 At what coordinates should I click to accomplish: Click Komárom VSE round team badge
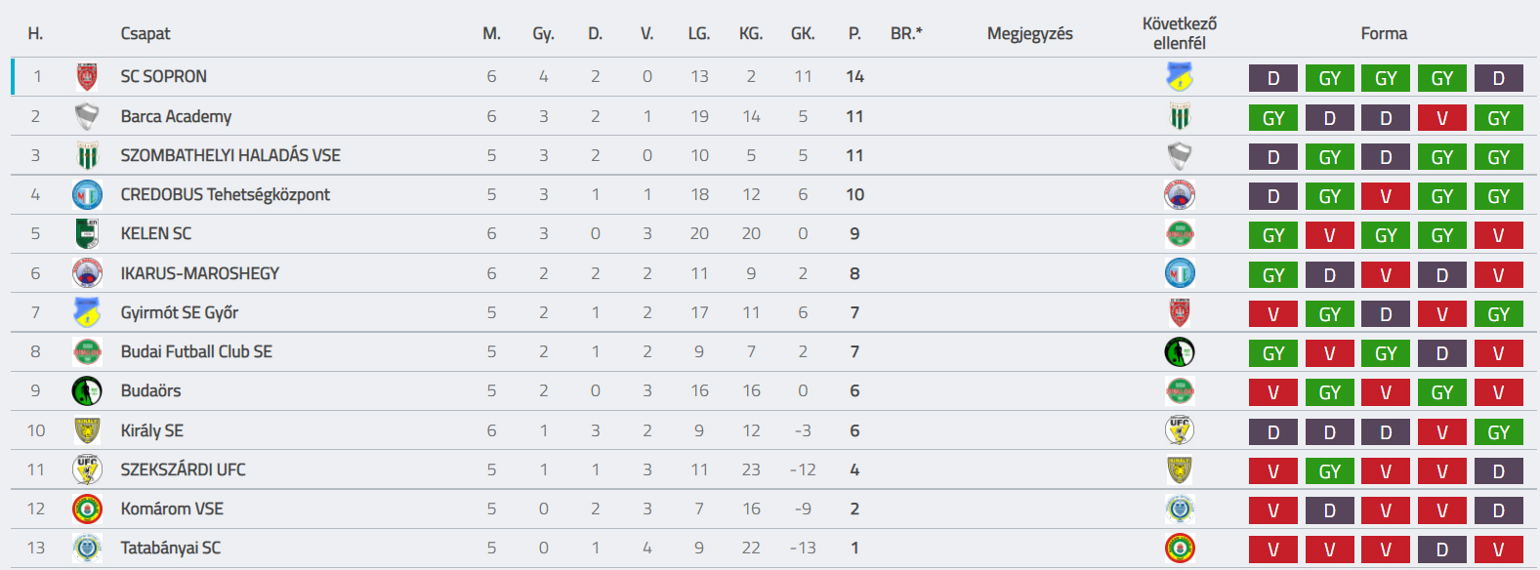[87, 509]
